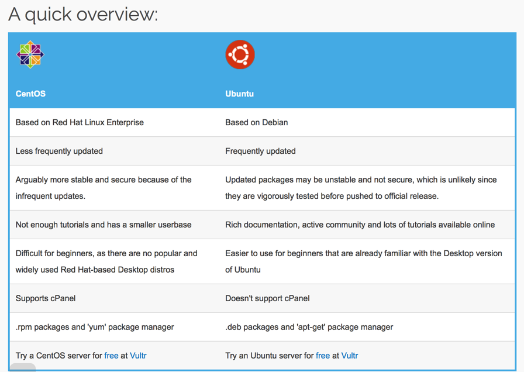Open the 'free' link in the Ubuntu row
524x372 pixels.
323,356
